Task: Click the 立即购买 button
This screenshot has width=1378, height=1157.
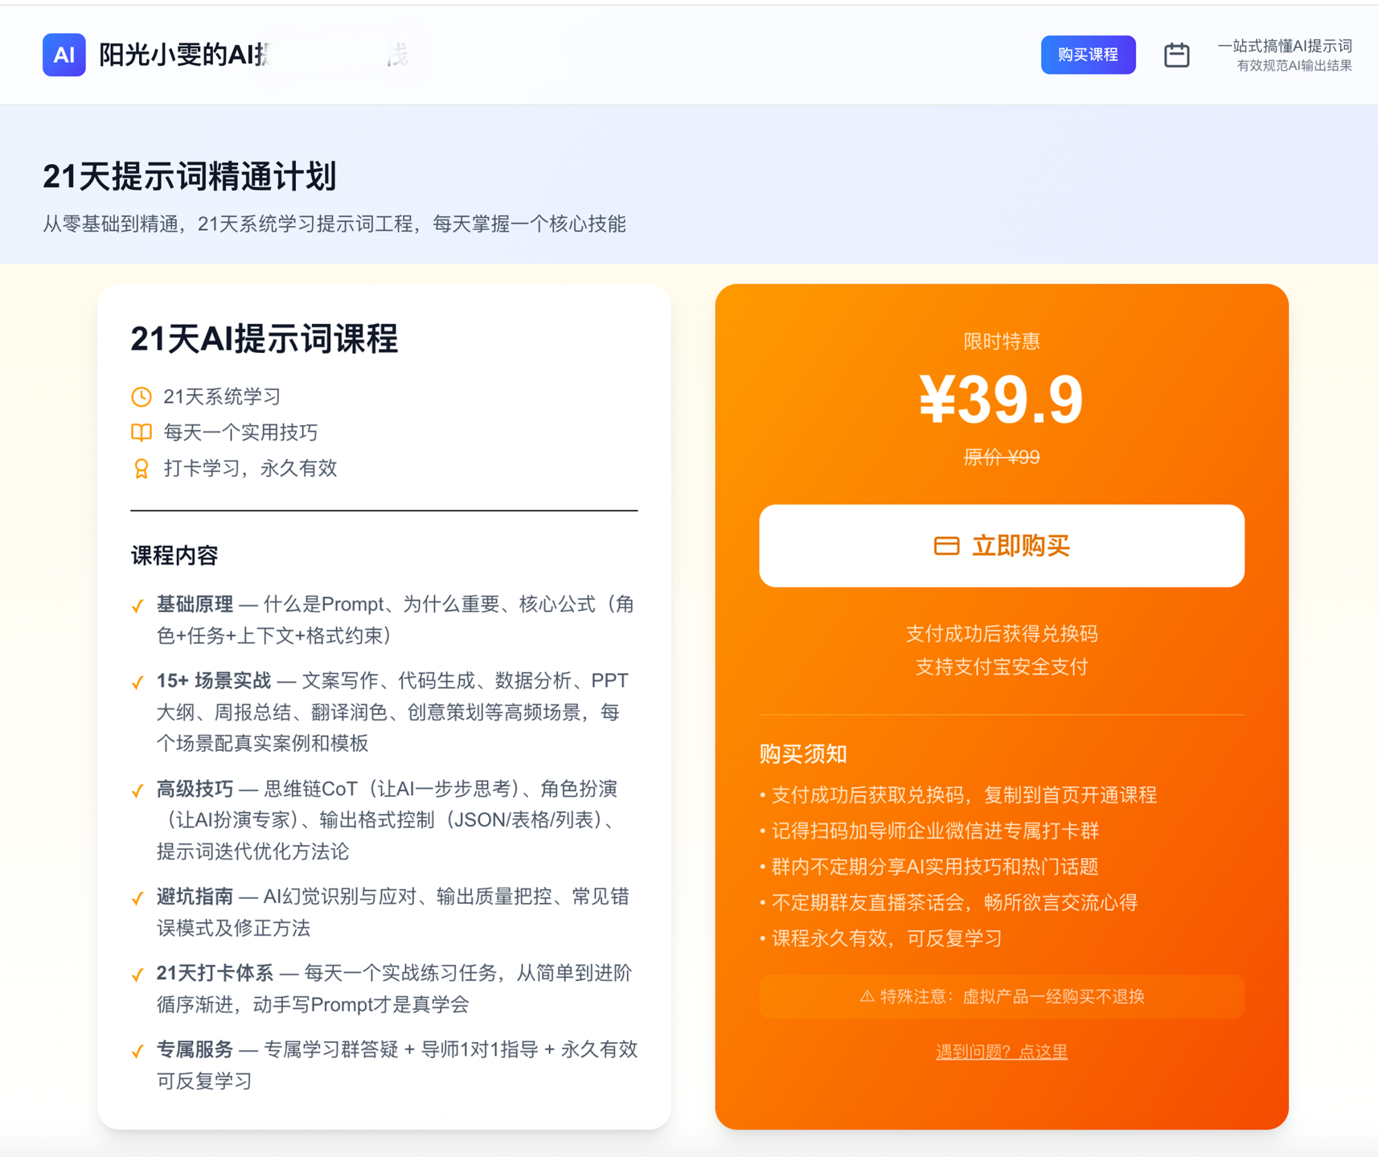Action: [x=1001, y=546]
